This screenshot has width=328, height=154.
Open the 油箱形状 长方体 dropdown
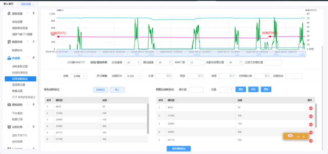(132, 76)
